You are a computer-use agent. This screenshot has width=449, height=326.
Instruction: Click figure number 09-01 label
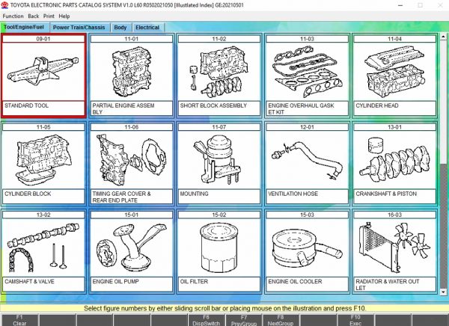click(x=43, y=39)
